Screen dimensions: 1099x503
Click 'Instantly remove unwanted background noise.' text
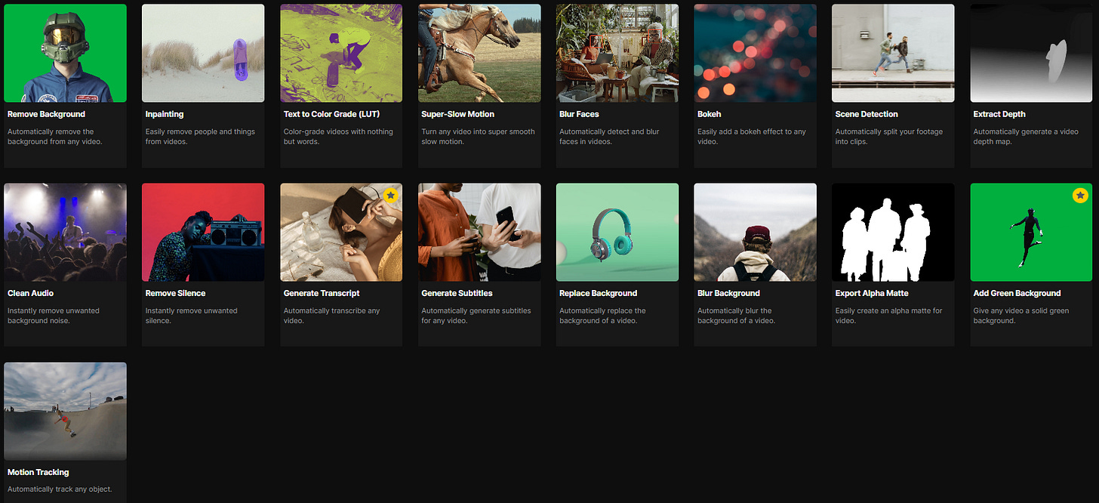(x=54, y=316)
